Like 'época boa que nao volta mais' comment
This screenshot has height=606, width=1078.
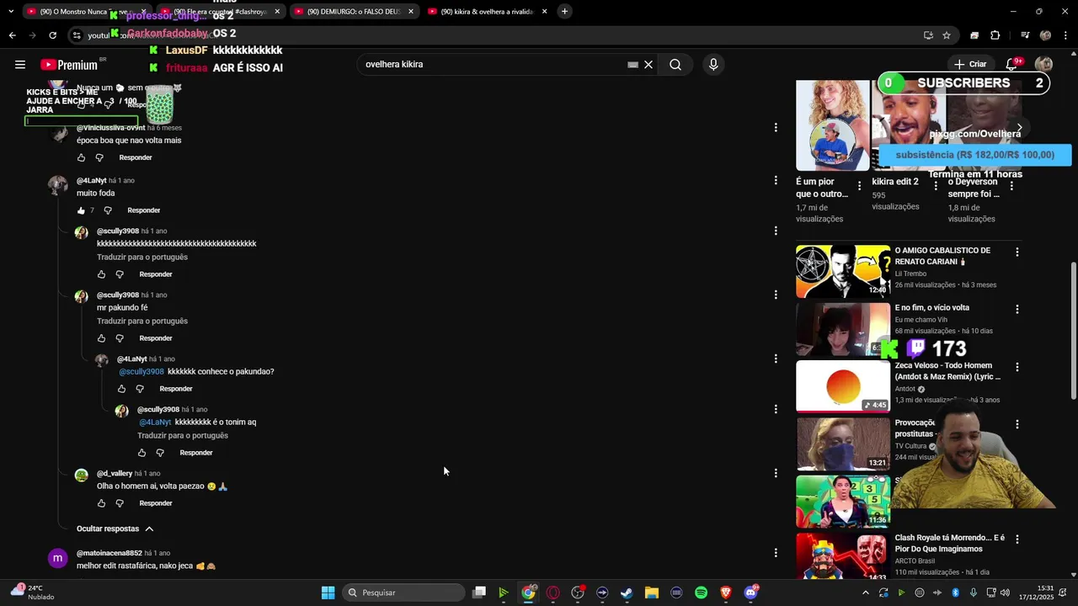coord(82,157)
